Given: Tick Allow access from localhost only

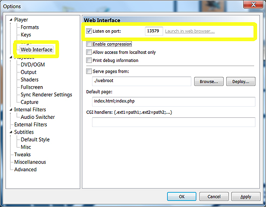Looking at the screenshot, I should point(89,52).
